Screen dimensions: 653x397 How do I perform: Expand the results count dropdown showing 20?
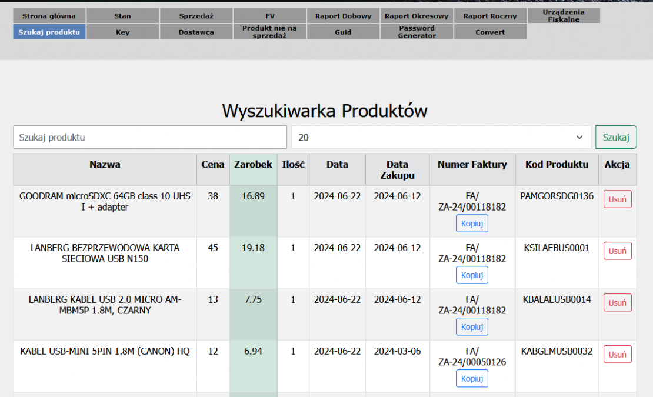[441, 137]
